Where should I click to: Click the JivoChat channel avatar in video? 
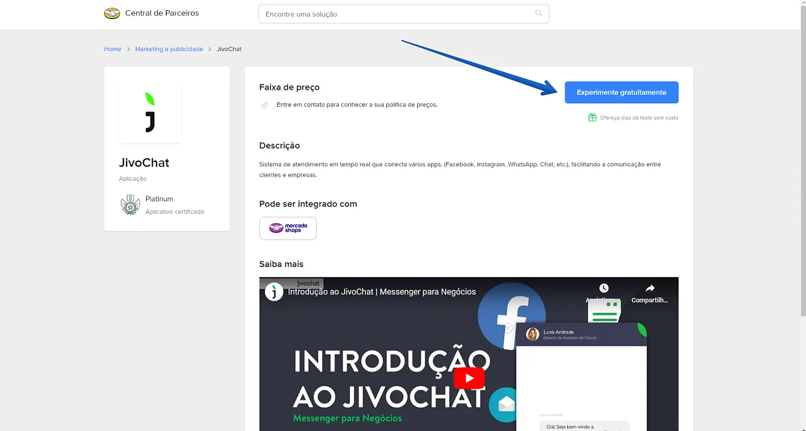pyautogui.click(x=274, y=292)
